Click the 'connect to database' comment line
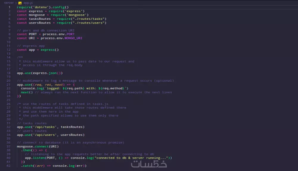Image resolution: width=298 pixels, height=171 pixels. [x=71, y=142]
